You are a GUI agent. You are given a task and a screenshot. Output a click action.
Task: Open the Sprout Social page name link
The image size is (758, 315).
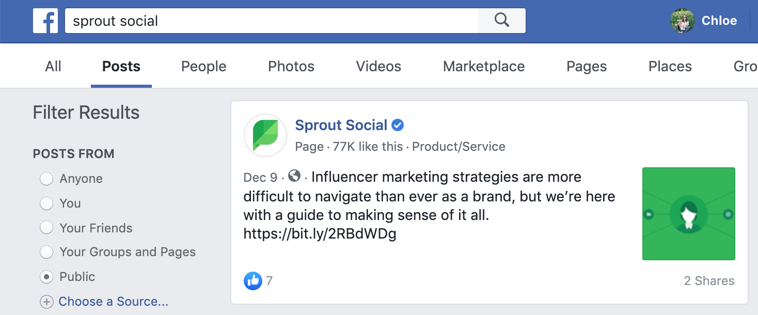[341, 125]
